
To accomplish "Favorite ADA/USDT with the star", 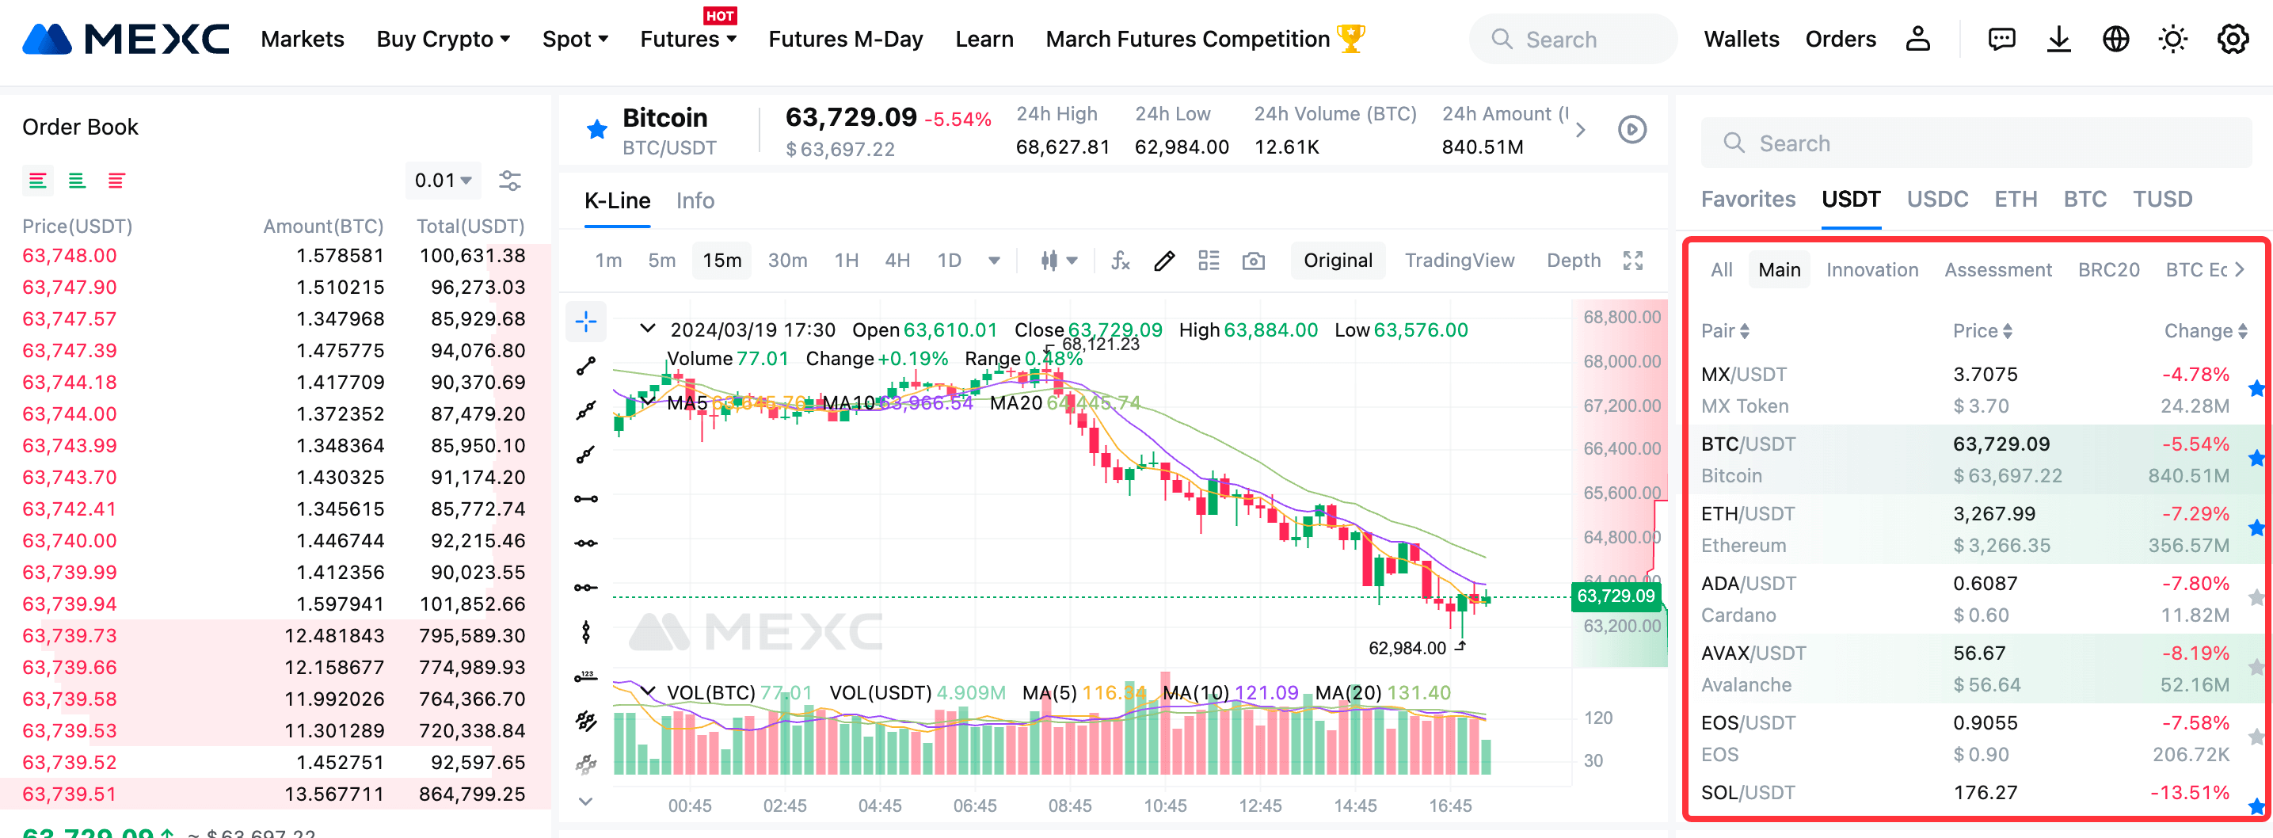I will pyautogui.click(x=2256, y=599).
